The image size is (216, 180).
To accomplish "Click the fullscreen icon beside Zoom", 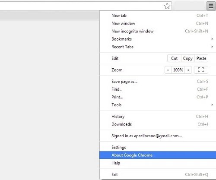I will coord(201,70).
